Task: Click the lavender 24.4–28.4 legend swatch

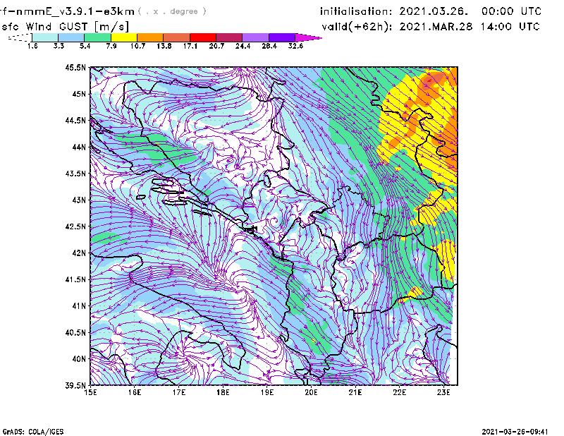Action: point(255,37)
